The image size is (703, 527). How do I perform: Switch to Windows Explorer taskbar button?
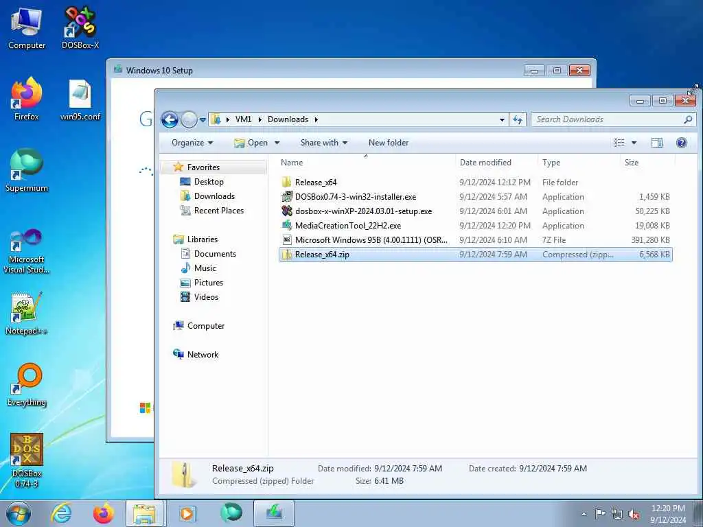point(146,513)
